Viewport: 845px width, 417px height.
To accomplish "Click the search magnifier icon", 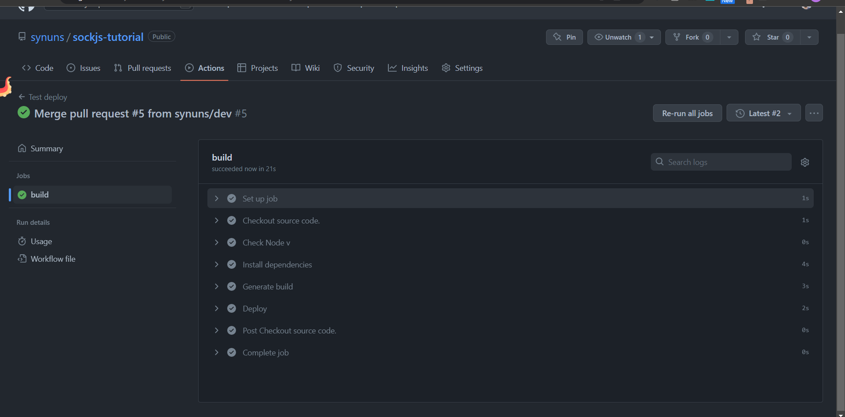I will (660, 161).
